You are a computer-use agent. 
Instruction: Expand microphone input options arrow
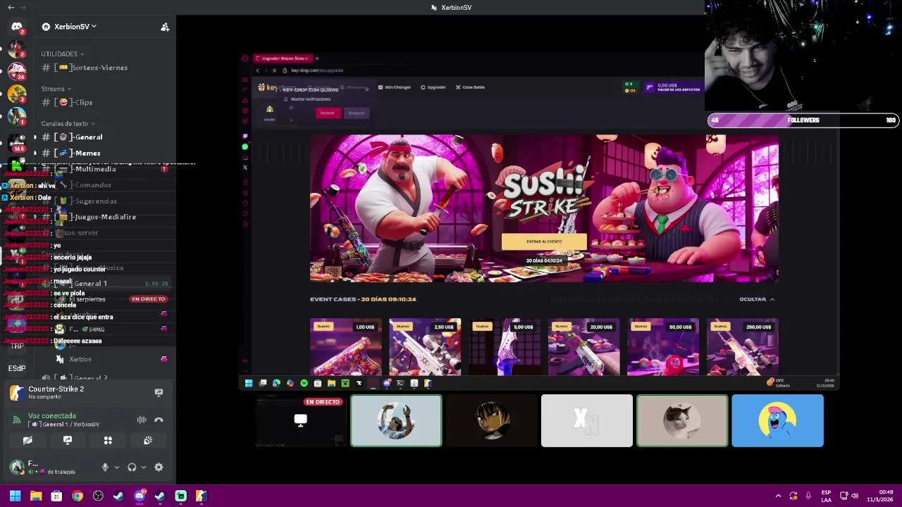(x=116, y=467)
